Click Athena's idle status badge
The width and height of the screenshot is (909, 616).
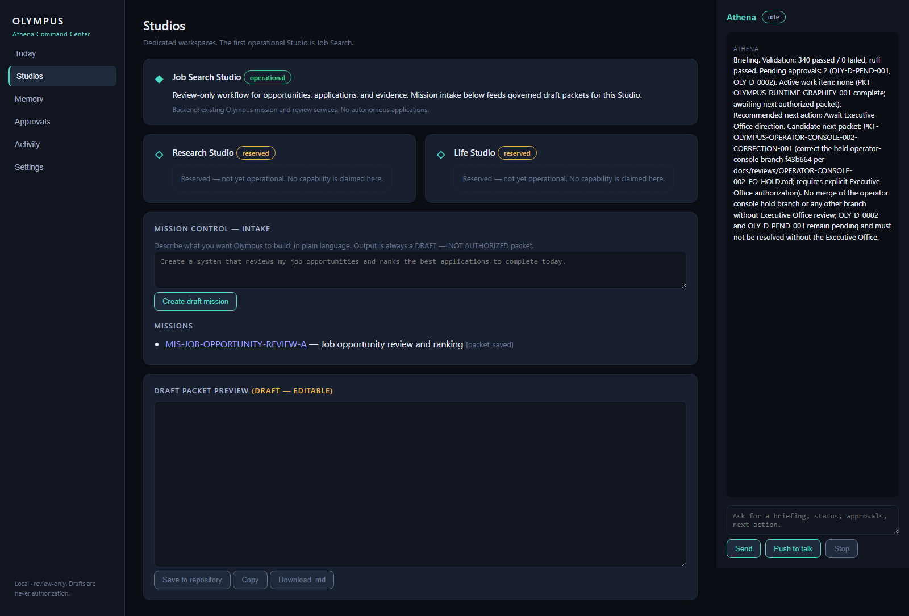click(x=773, y=17)
